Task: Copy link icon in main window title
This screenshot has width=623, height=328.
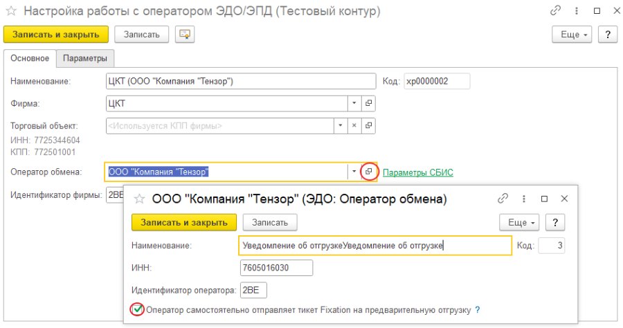Action: tap(555, 10)
